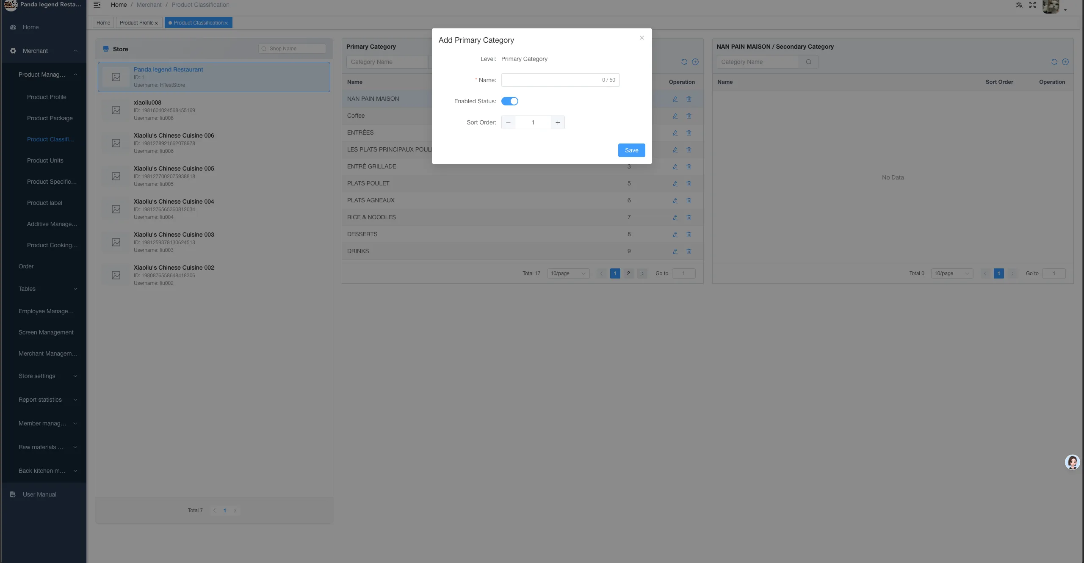Delete the RICE & NOODLES category
The height and width of the screenshot is (563, 1084).
[x=689, y=218]
